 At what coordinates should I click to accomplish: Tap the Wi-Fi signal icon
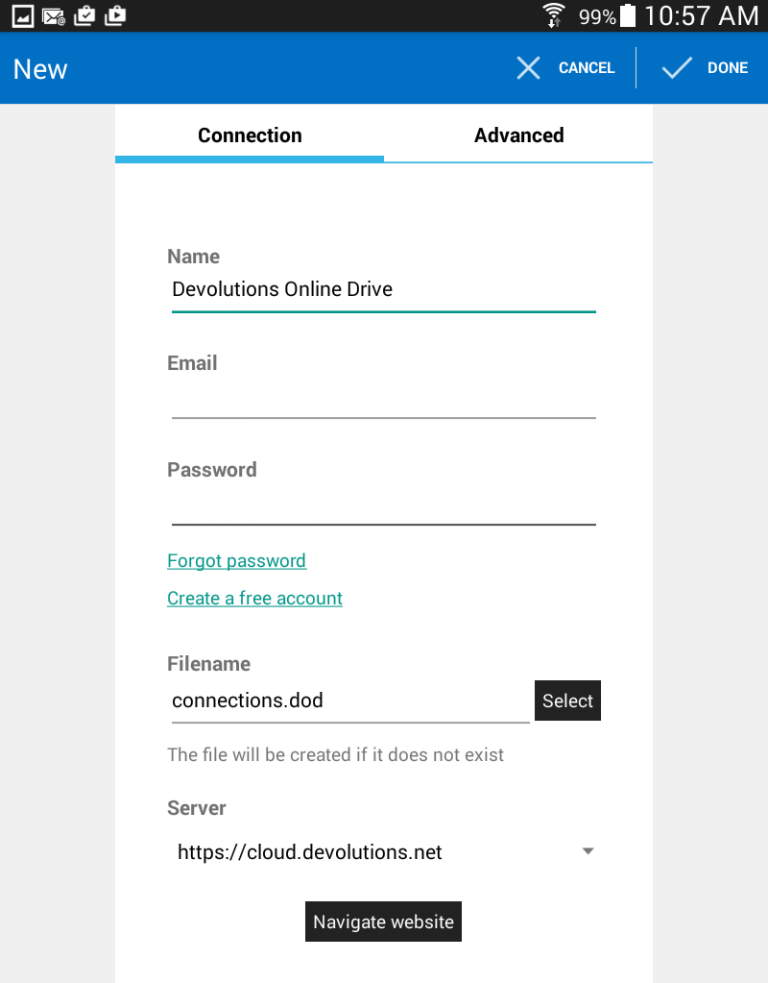click(554, 15)
